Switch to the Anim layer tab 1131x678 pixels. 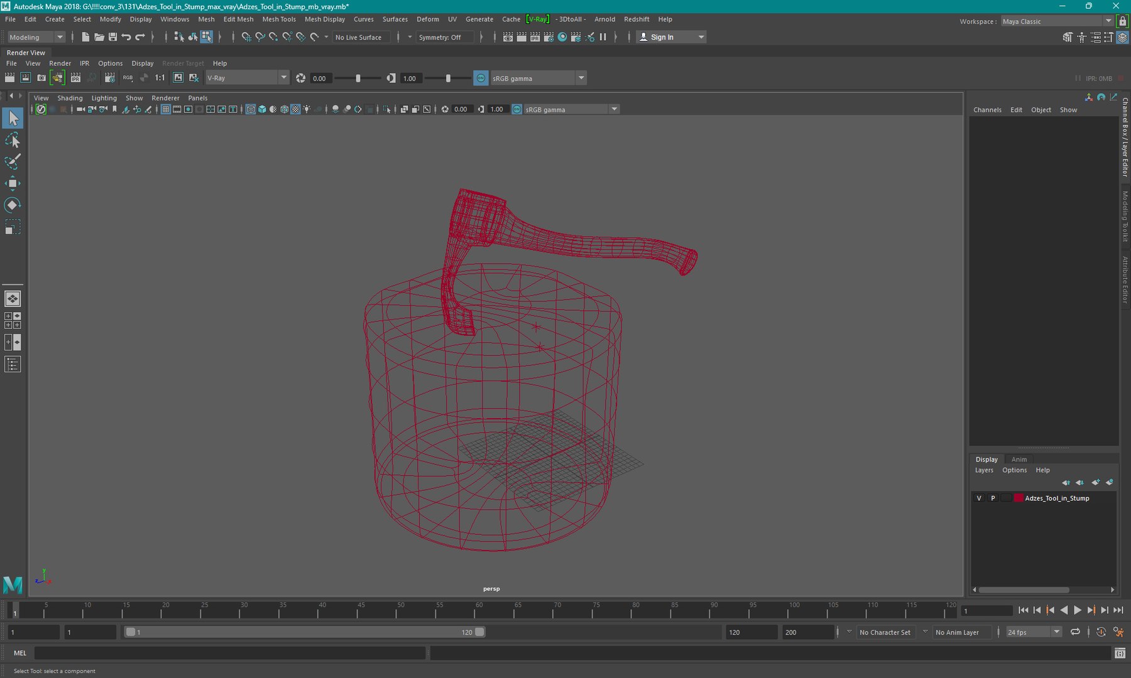[1019, 460]
